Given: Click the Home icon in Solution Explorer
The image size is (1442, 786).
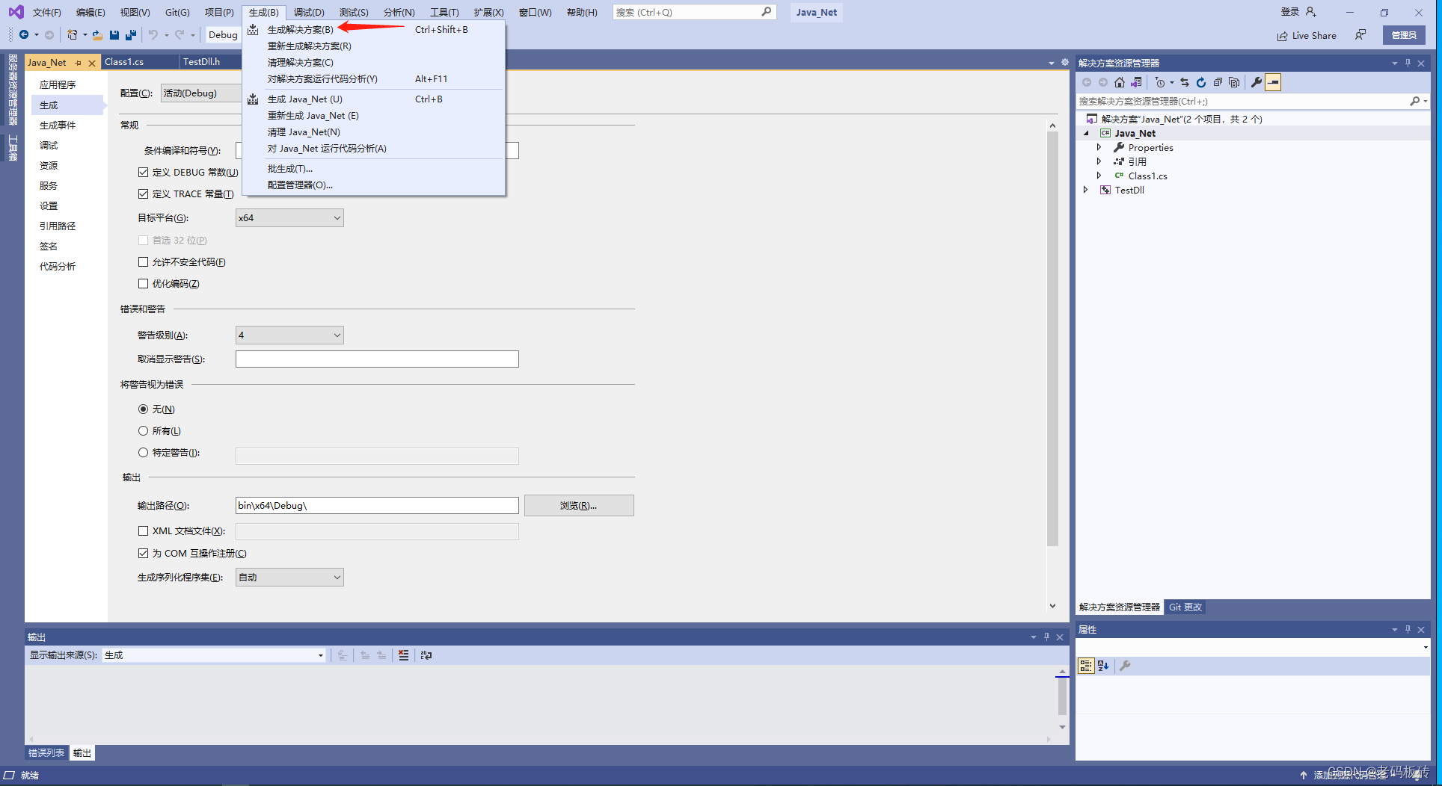Looking at the screenshot, I should [1120, 82].
